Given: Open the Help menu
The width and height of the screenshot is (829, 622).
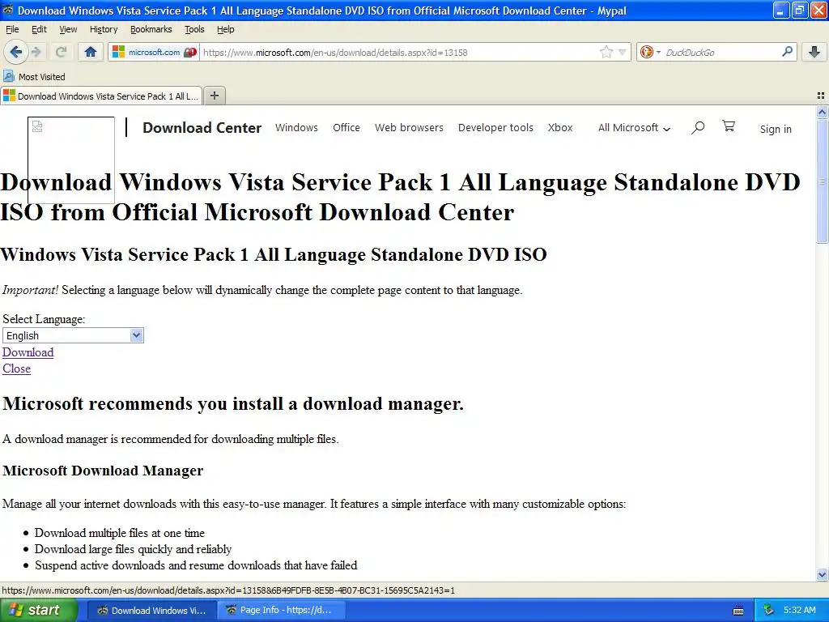Looking at the screenshot, I should [x=225, y=29].
